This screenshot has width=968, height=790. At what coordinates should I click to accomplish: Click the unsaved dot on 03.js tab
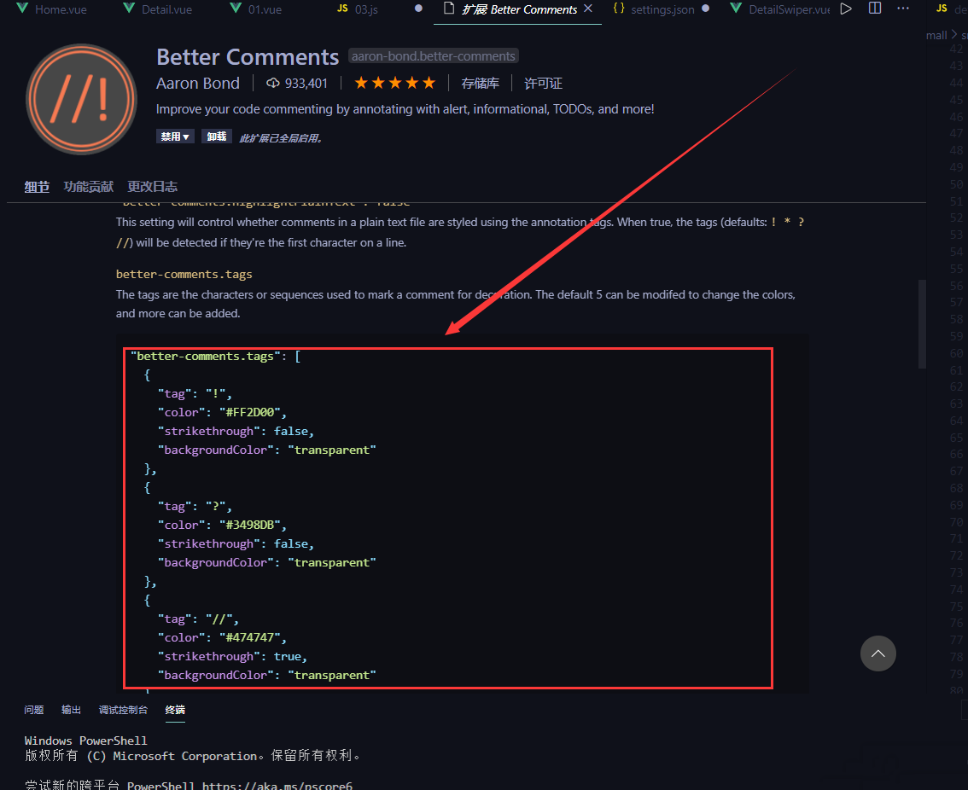(418, 9)
